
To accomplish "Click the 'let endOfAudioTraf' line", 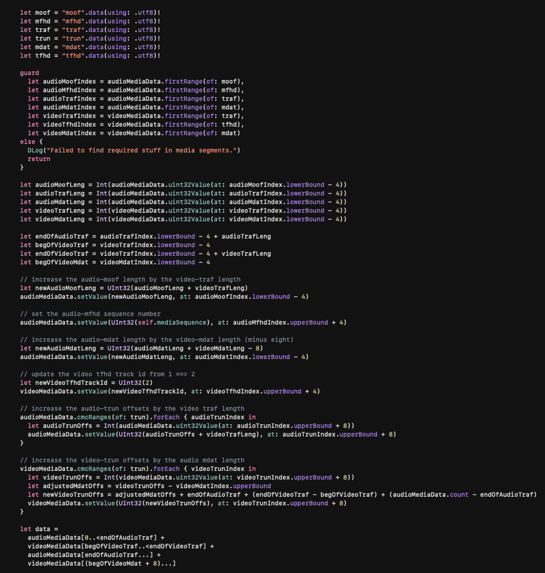I will click(x=146, y=237).
